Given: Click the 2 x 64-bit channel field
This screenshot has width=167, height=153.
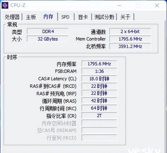Looking at the screenshot, I should point(130,32).
